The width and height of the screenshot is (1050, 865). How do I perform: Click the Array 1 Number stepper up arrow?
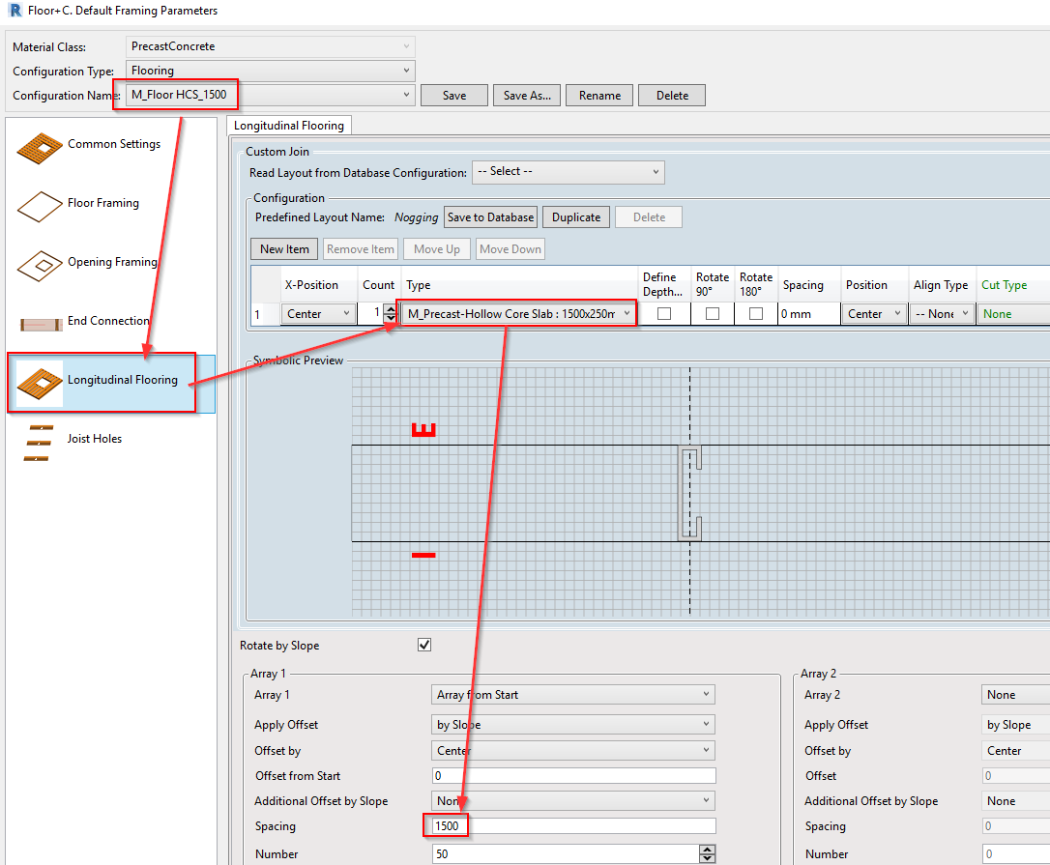coord(707,849)
